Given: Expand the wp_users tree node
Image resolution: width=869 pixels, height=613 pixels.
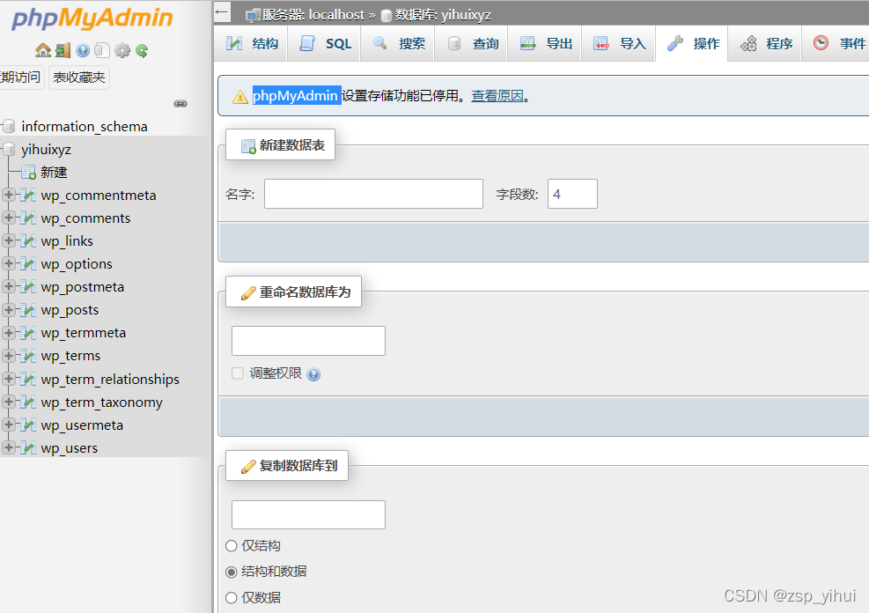Looking at the screenshot, I should (x=8, y=447).
